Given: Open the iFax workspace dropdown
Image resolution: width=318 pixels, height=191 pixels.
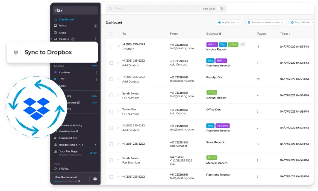Looking at the screenshot, I should [x=75, y=10].
